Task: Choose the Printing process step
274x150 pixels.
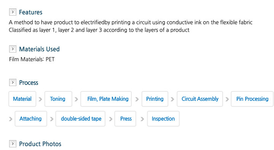Action: pyautogui.click(x=155, y=99)
